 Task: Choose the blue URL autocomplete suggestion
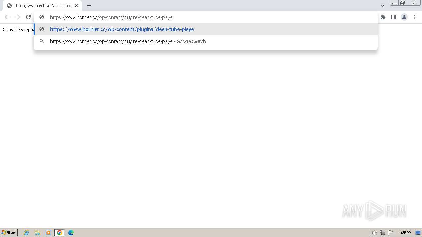tap(206, 29)
